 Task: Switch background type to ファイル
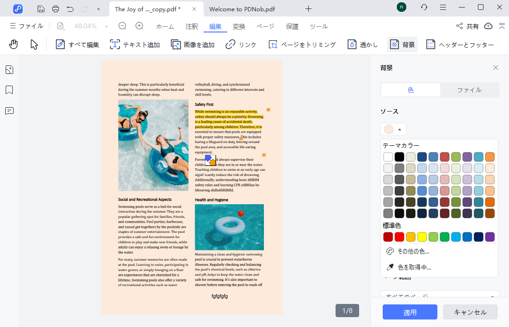469,90
